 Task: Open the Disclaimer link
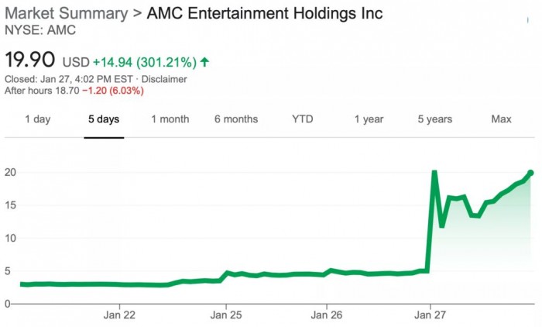pos(164,79)
